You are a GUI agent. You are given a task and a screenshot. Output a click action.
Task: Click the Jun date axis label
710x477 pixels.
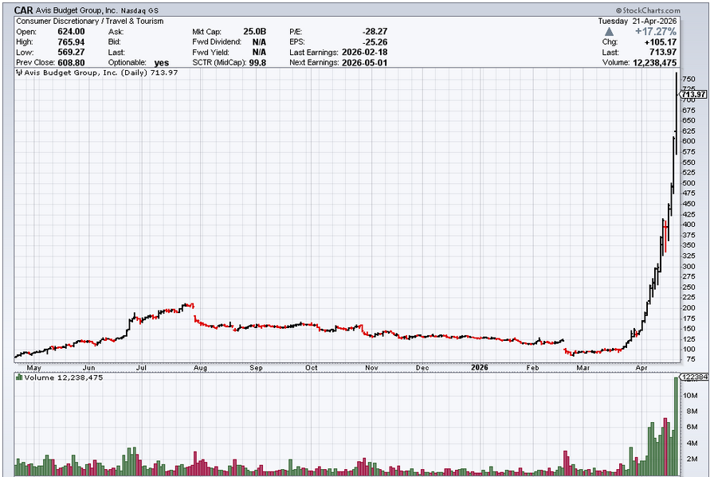tap(88, 368)
